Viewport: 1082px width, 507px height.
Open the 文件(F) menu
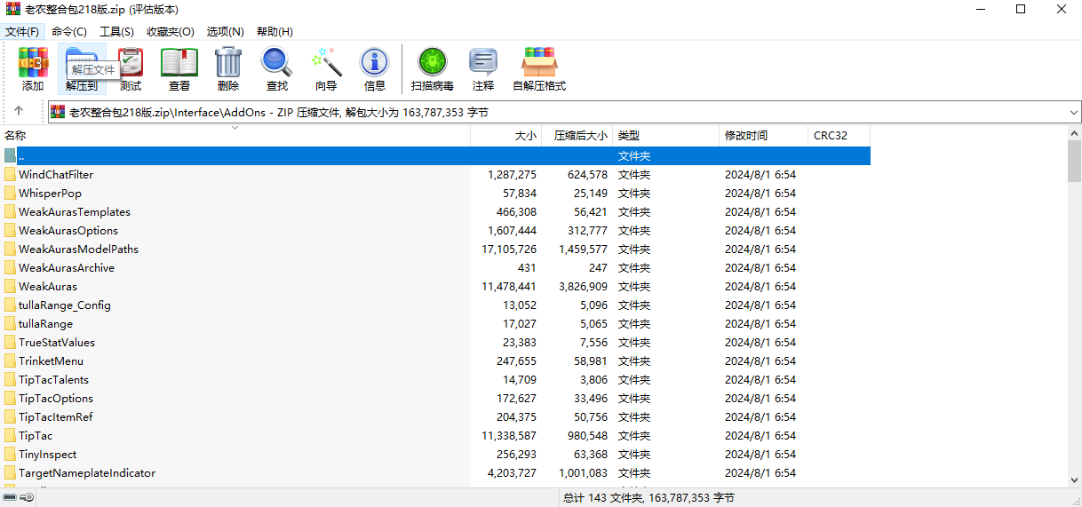[22, 31]
